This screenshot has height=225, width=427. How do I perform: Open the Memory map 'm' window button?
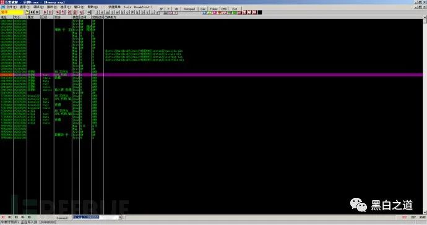pos(107,12)
